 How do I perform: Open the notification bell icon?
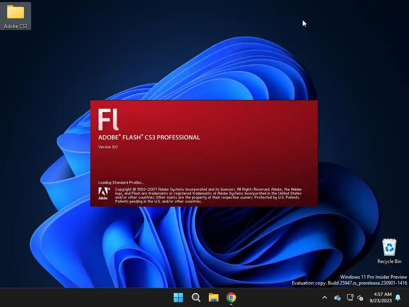(398, 297)
